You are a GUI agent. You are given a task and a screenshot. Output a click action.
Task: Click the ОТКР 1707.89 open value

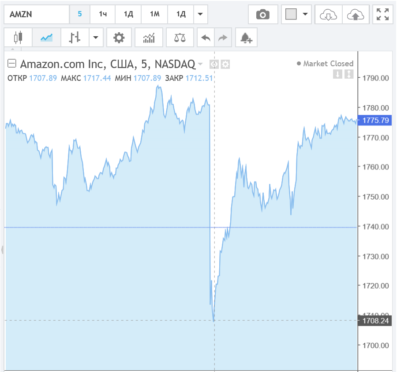click(32, 78)
